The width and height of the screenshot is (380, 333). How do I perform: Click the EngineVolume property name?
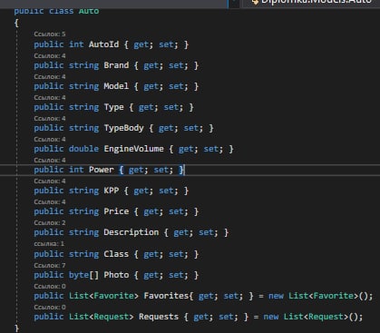tap(133, 149)
